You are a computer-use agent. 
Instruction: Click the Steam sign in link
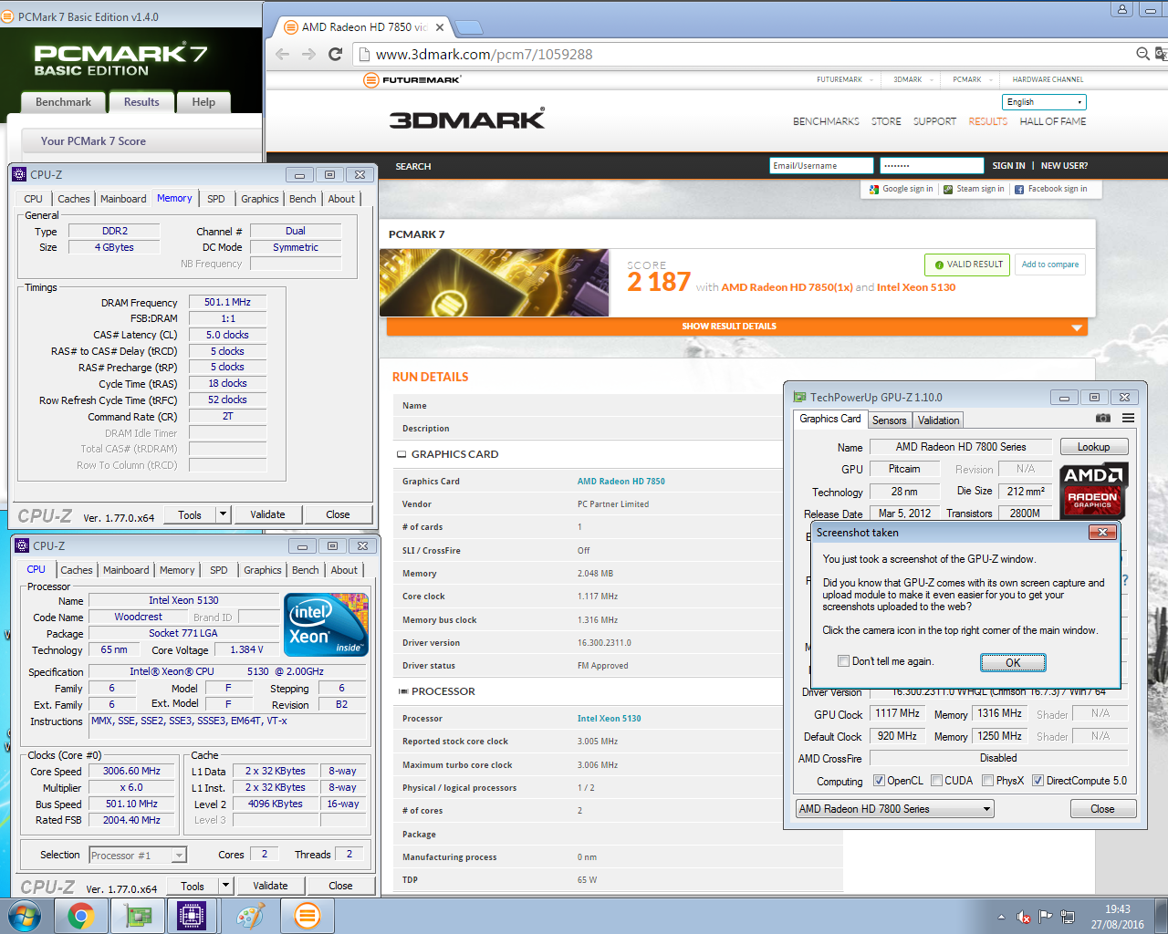coord(974,189)
